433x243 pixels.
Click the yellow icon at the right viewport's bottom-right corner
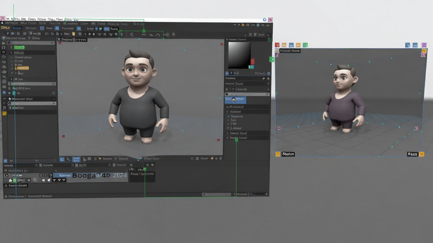pyautogui.click(x=422, y=154)
